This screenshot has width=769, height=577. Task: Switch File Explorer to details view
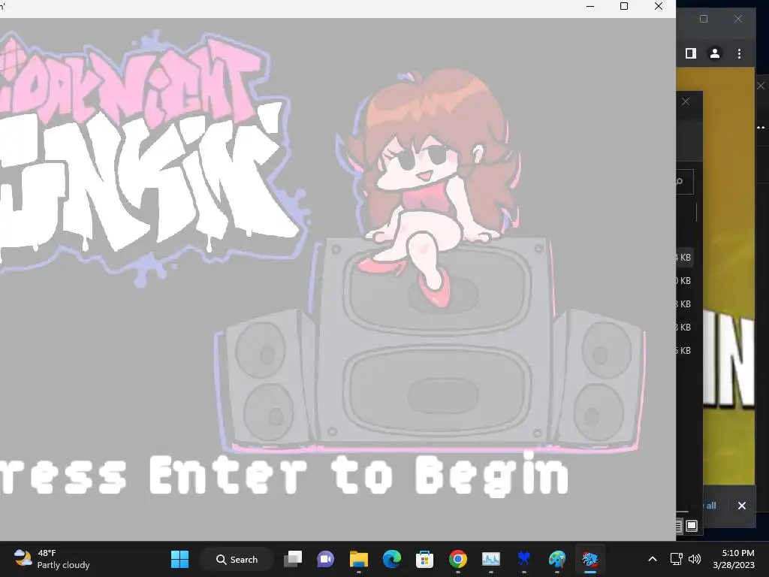click(679, 526)
